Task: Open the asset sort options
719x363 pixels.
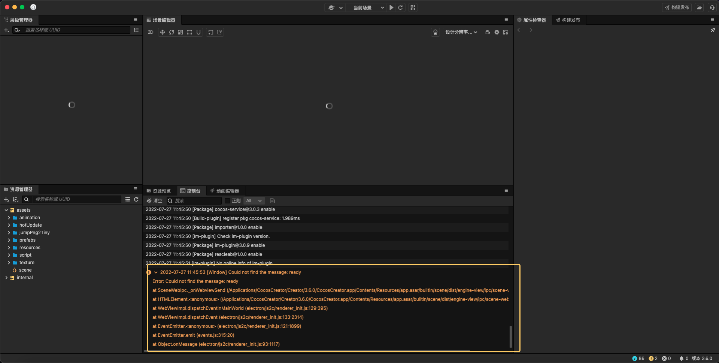Action: tap(15, 199)
